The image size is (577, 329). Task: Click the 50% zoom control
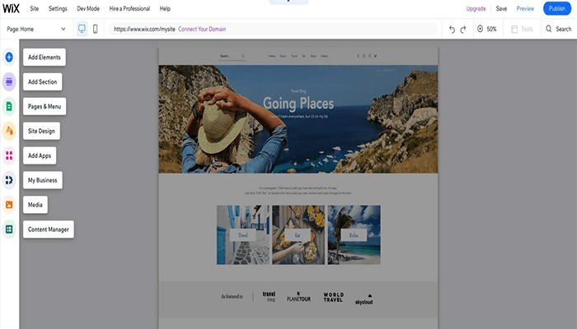click(x=487, y=29)
